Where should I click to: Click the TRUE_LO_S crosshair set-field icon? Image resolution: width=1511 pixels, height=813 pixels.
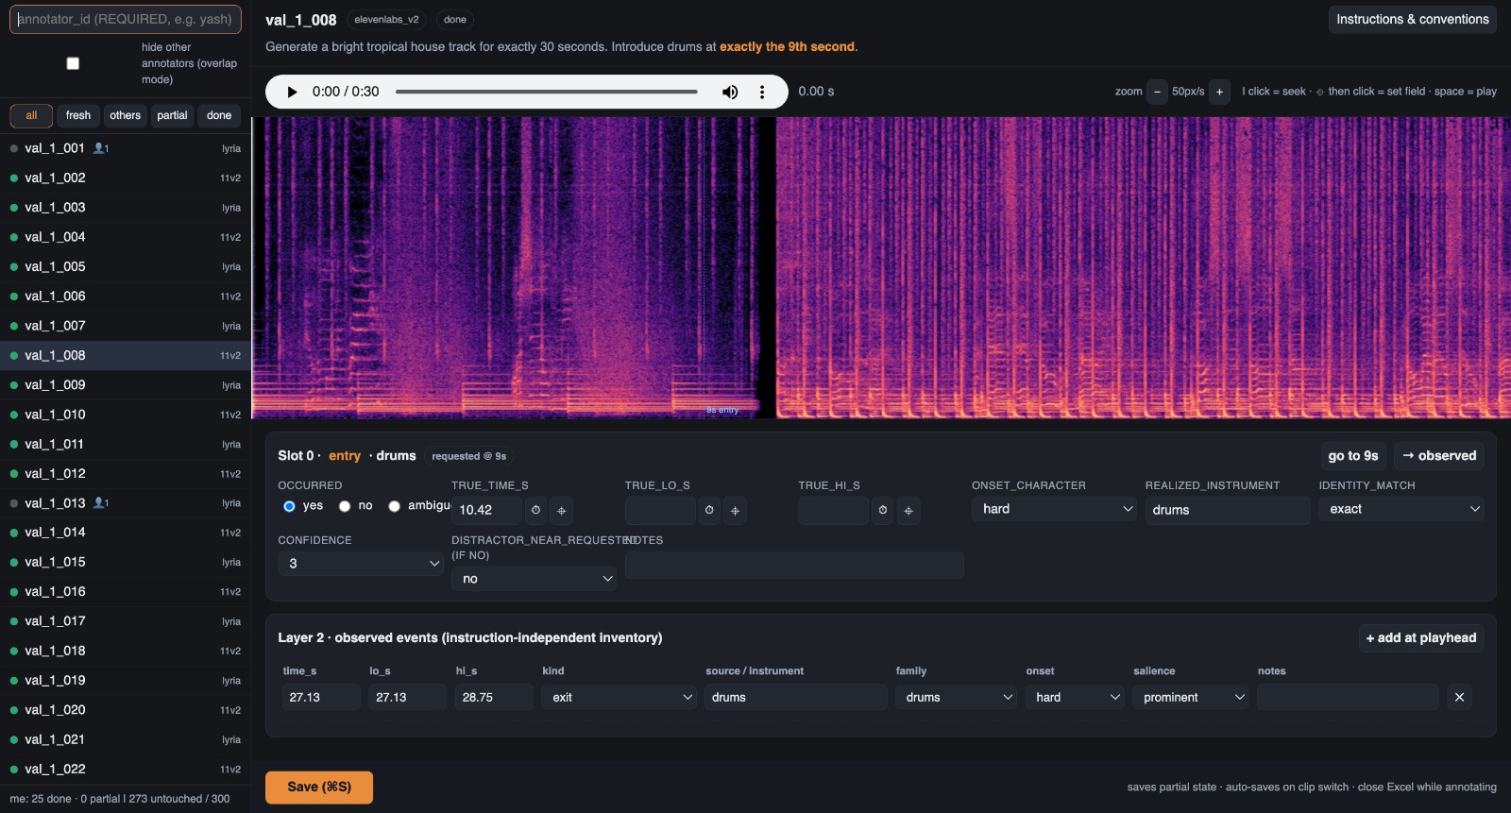(x=735, y=510)
